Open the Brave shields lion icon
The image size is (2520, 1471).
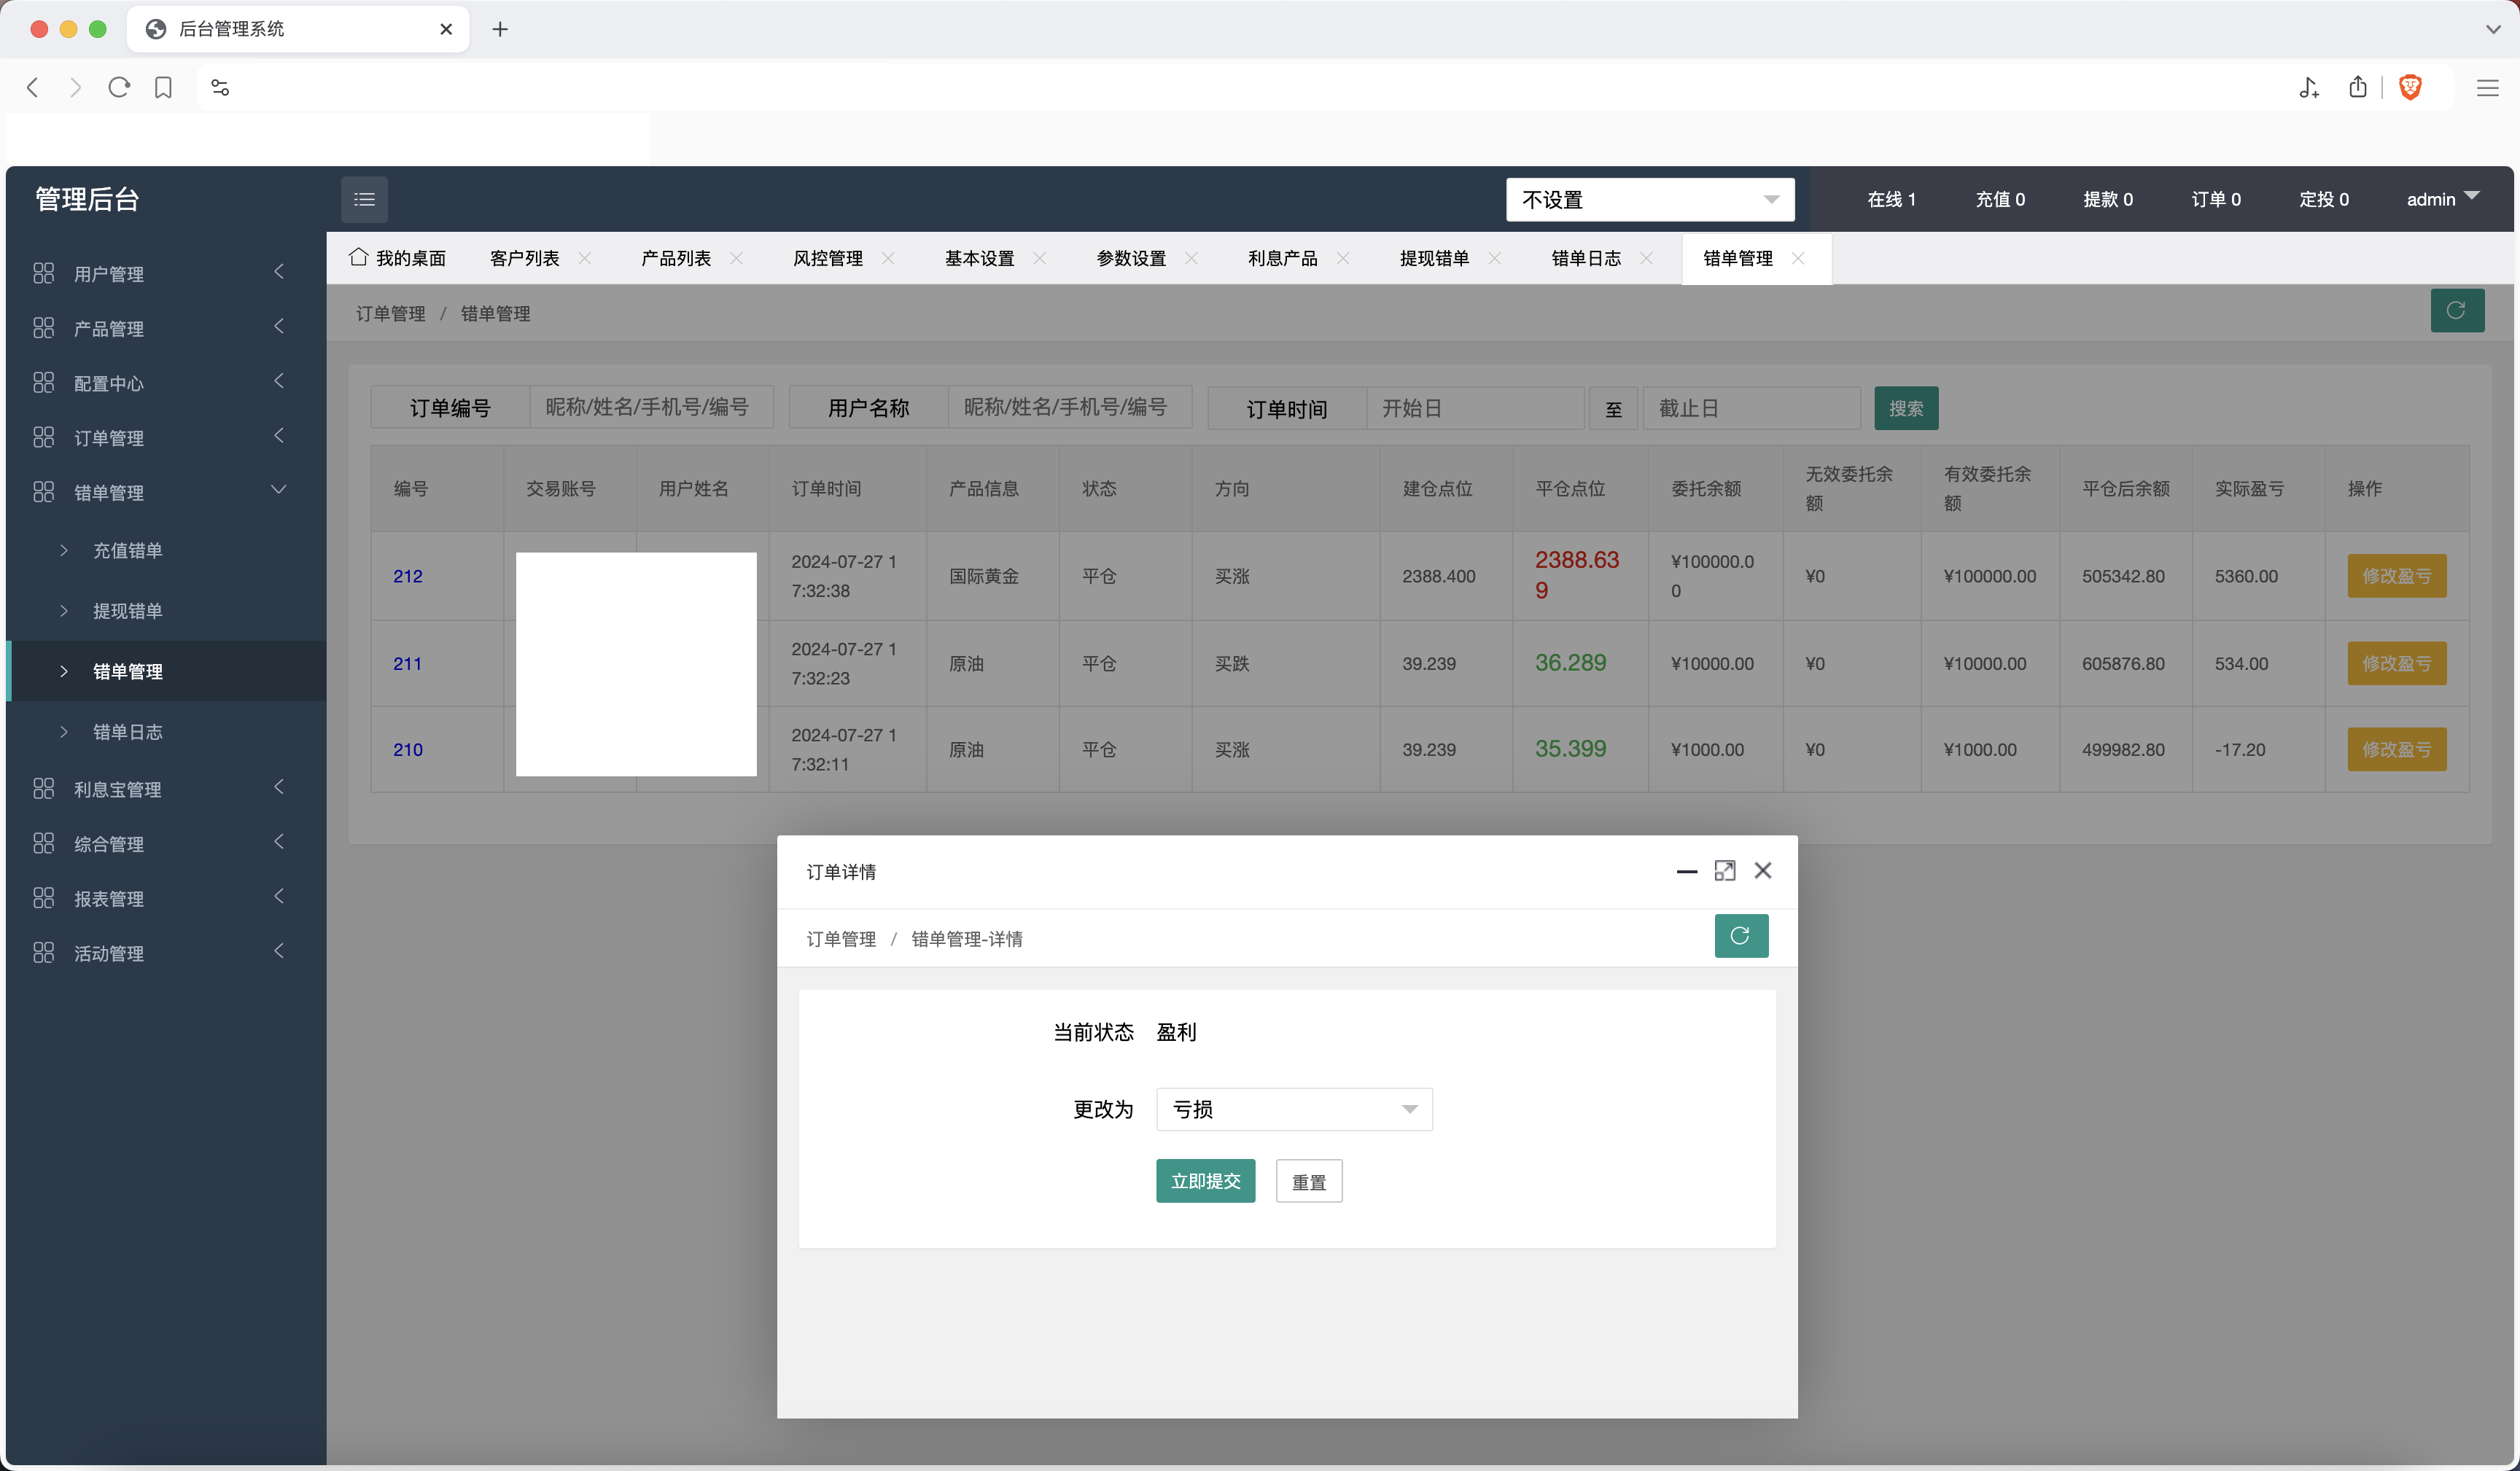point(2410,87)
